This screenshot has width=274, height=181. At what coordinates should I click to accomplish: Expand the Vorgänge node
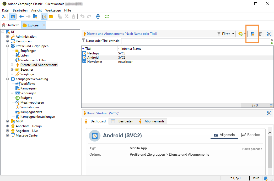[12, 74]
